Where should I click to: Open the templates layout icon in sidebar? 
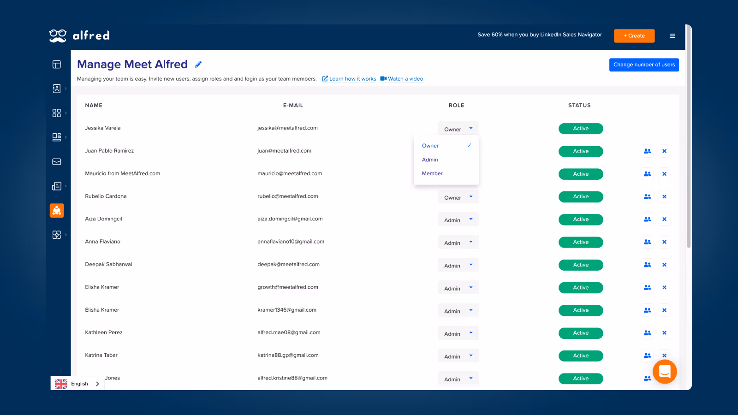[57, 137]
